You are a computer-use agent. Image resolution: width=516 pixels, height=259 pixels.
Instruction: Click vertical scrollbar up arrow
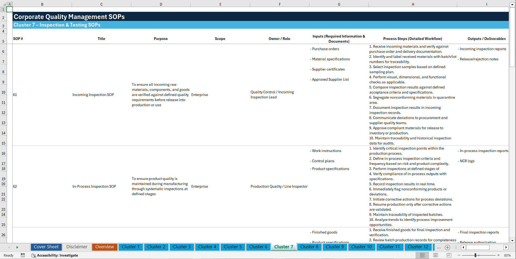pos(512,5)
